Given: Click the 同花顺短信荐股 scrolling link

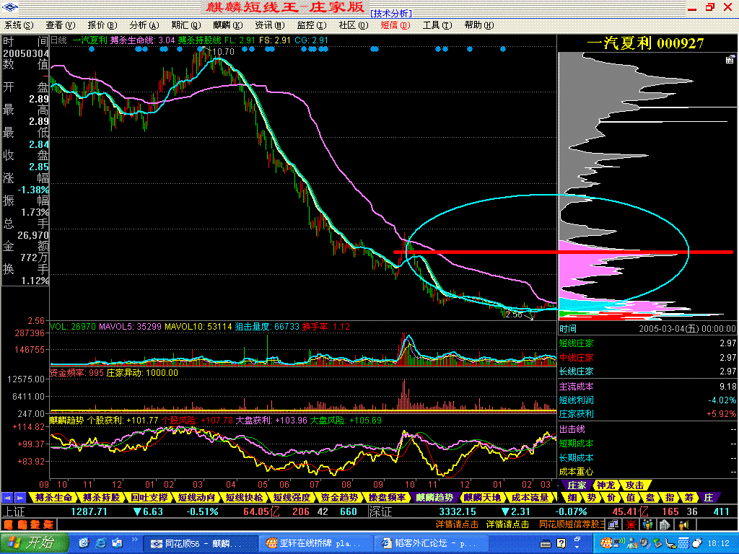Looking at the screenshot, I should tap(572, 524).
